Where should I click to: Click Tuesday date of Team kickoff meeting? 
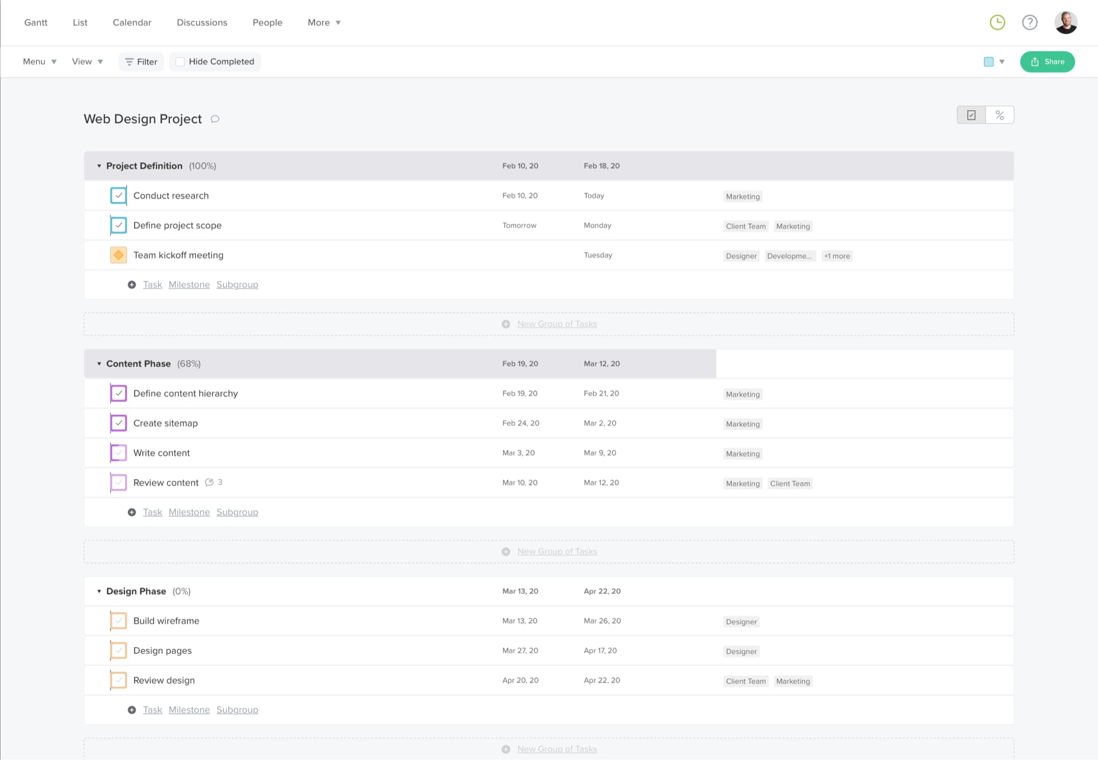598,255
